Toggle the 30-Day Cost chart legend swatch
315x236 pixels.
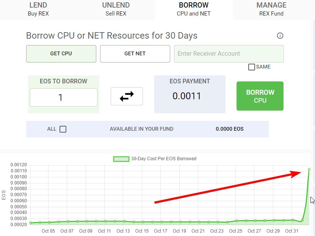(x=121, y=159)
